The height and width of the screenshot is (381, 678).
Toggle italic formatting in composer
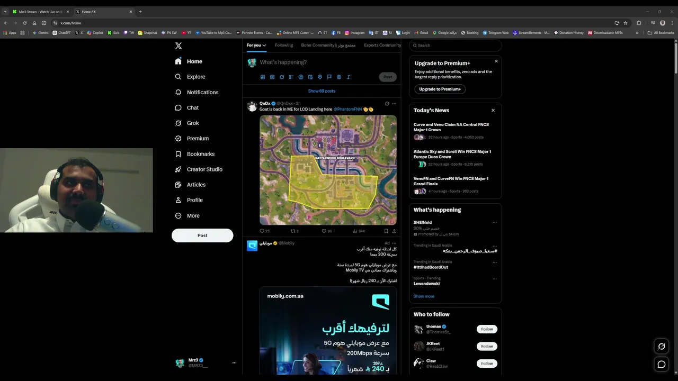(349, 77)
